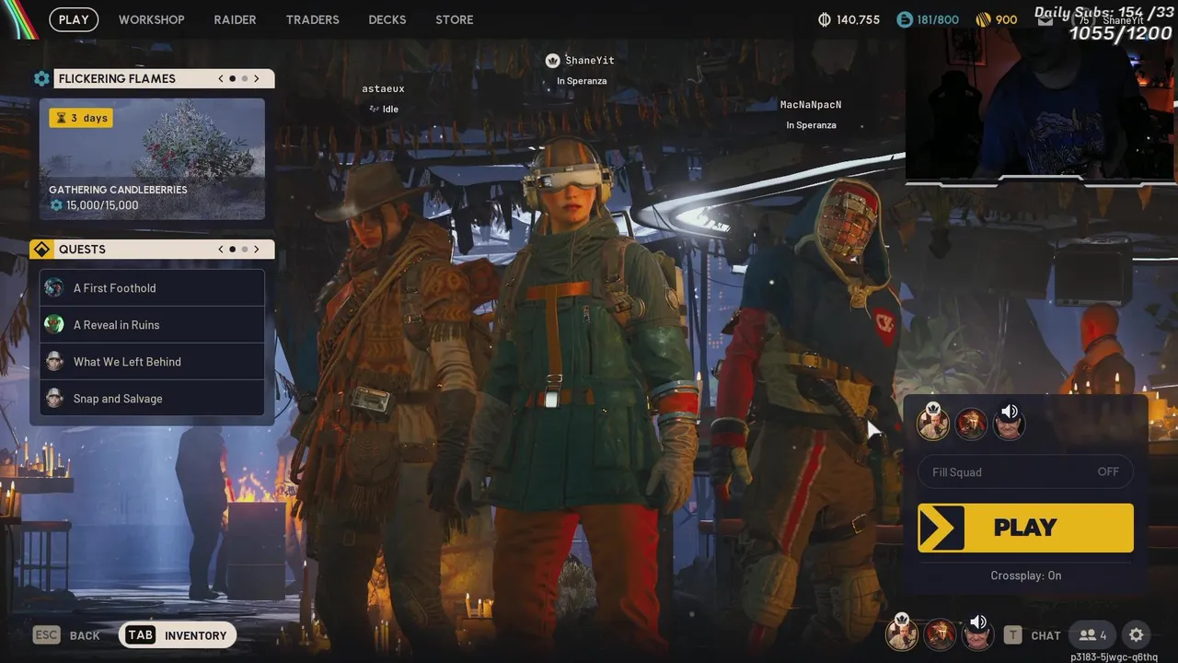Image resolution: width=1178 pixels, height=663 pixels.
Task: Click the flaming avatar in the bottom bar
Action: 940,634
